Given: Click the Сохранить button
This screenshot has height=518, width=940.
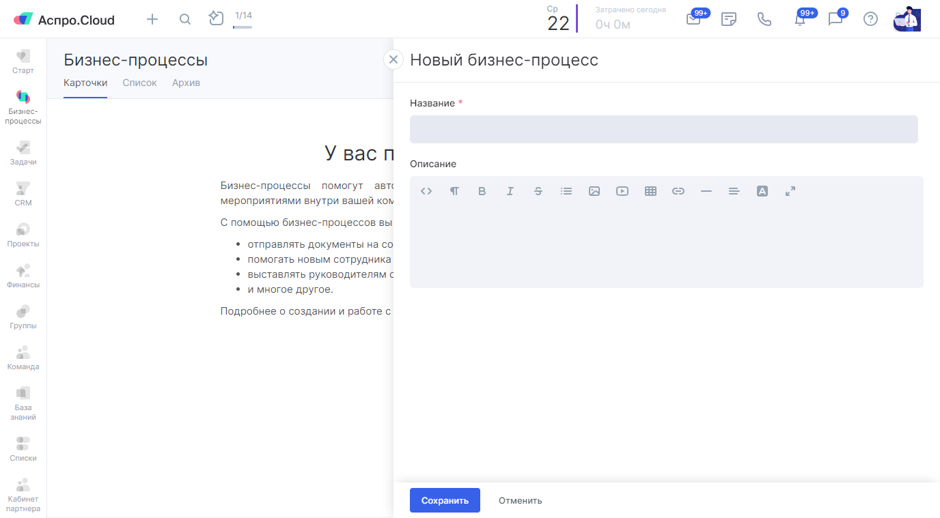Looking at the screenshot, I should [445, 500].
